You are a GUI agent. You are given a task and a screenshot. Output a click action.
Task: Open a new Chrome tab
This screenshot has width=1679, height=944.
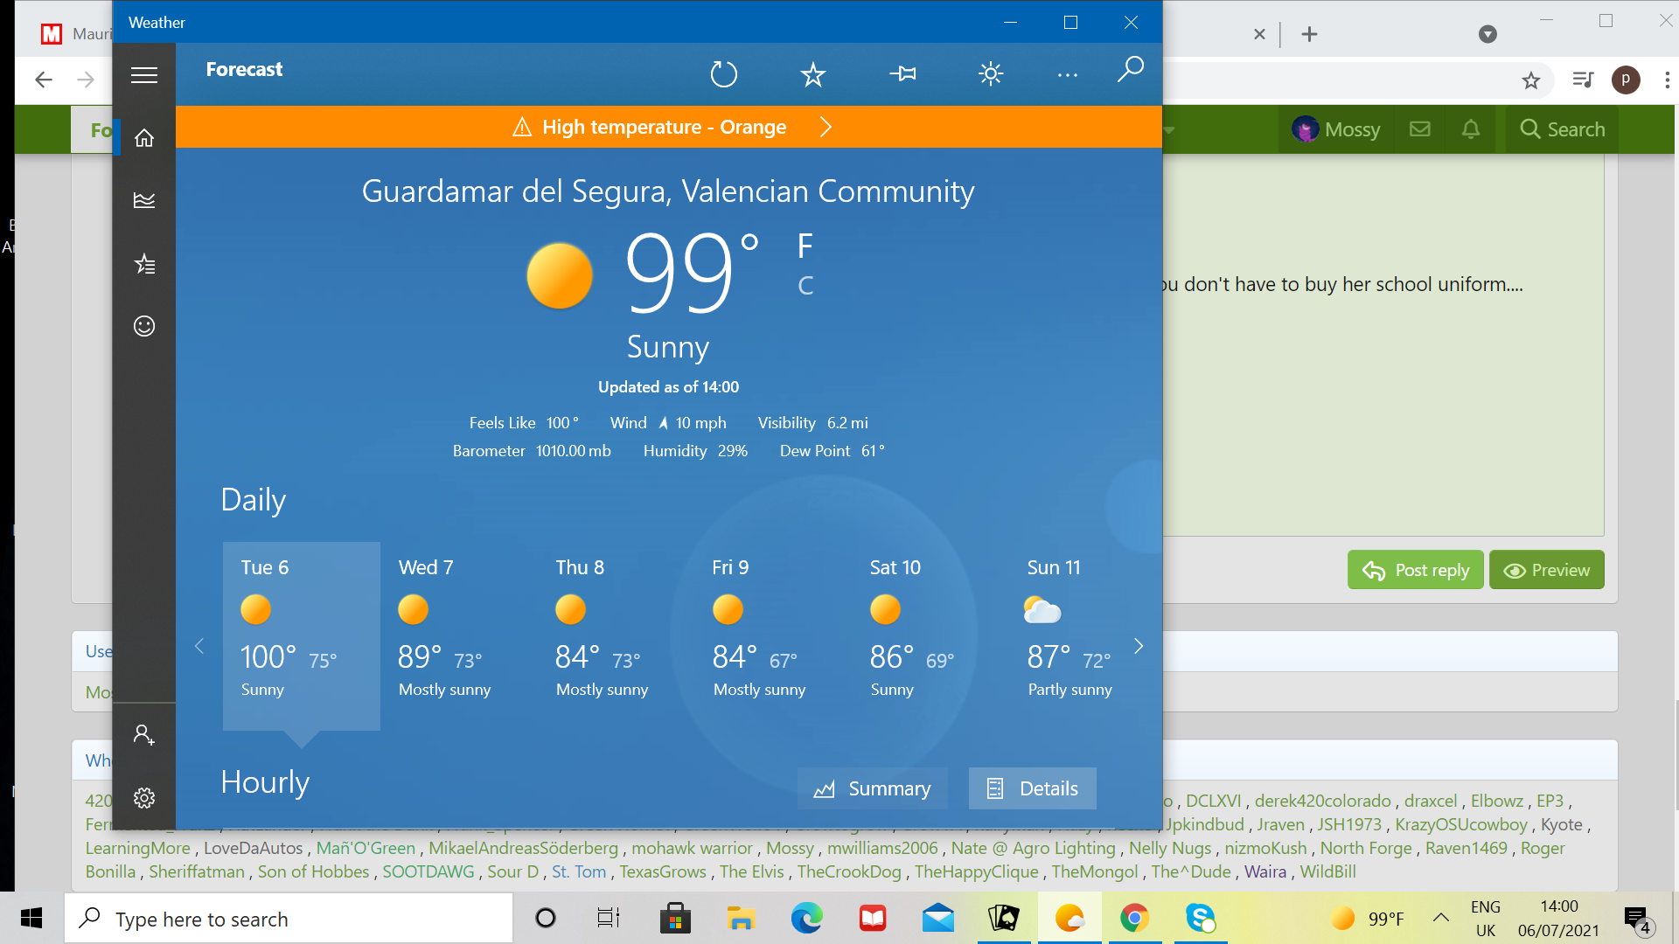tap(1309, 34)
